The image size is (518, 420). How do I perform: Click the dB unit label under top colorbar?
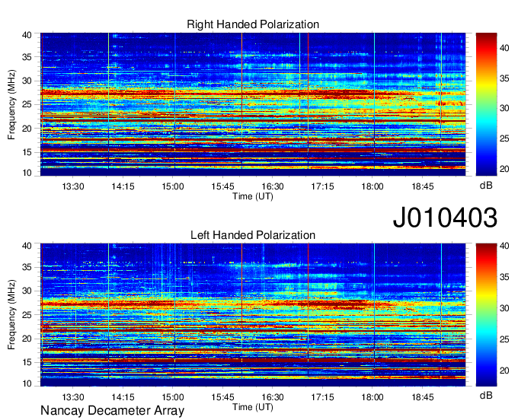tap(486, 186)
